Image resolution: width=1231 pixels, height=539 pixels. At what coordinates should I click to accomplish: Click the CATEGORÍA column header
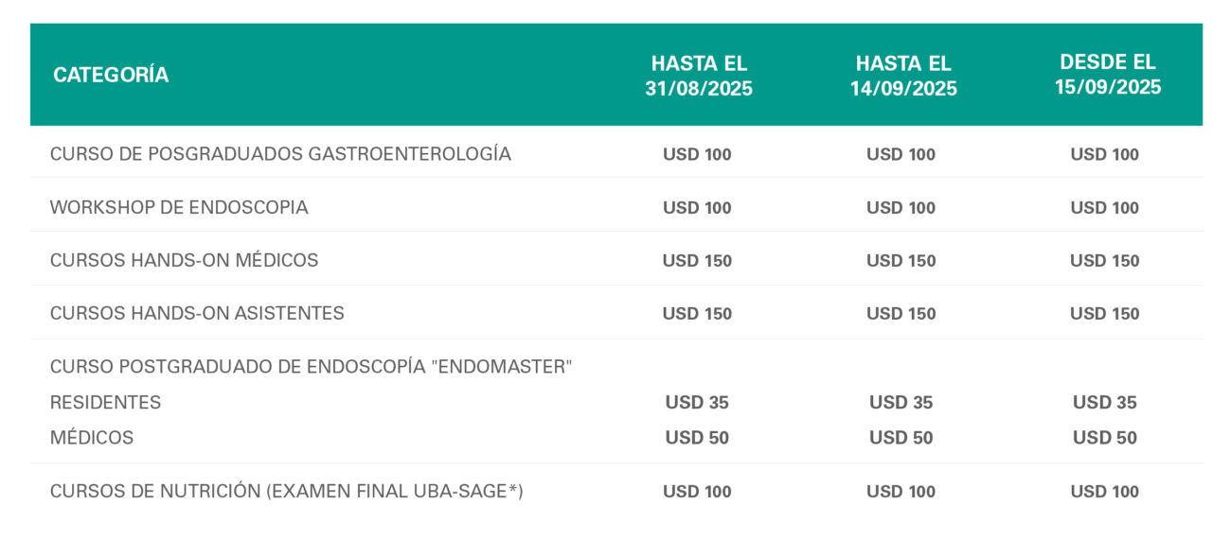click(111, 75)
